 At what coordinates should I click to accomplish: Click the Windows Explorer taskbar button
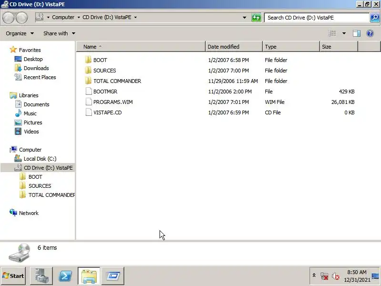click(89, 276)
